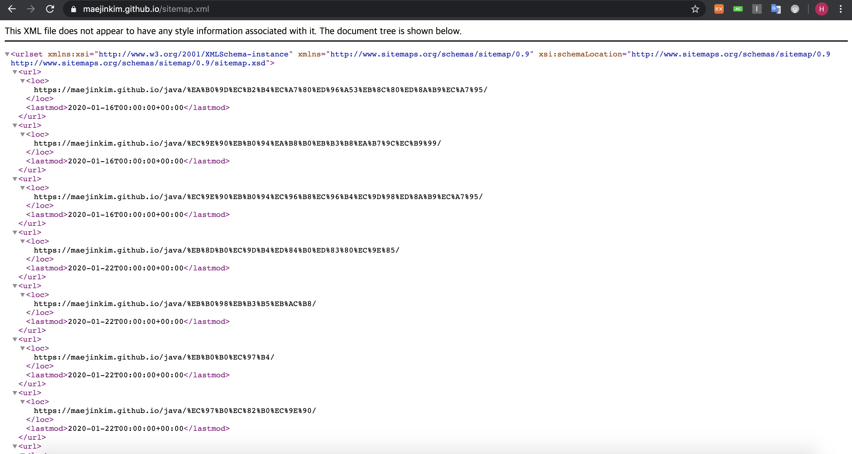
Task: Collapse the <loc> above the %EC%B9%99/ URL
Action: (x=23, y=134)
